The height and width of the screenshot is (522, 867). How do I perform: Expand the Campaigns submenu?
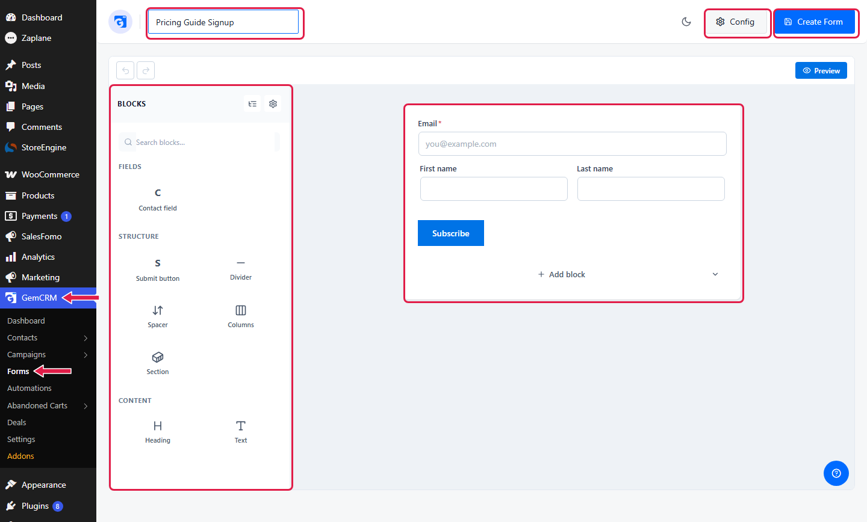[85, 355]
